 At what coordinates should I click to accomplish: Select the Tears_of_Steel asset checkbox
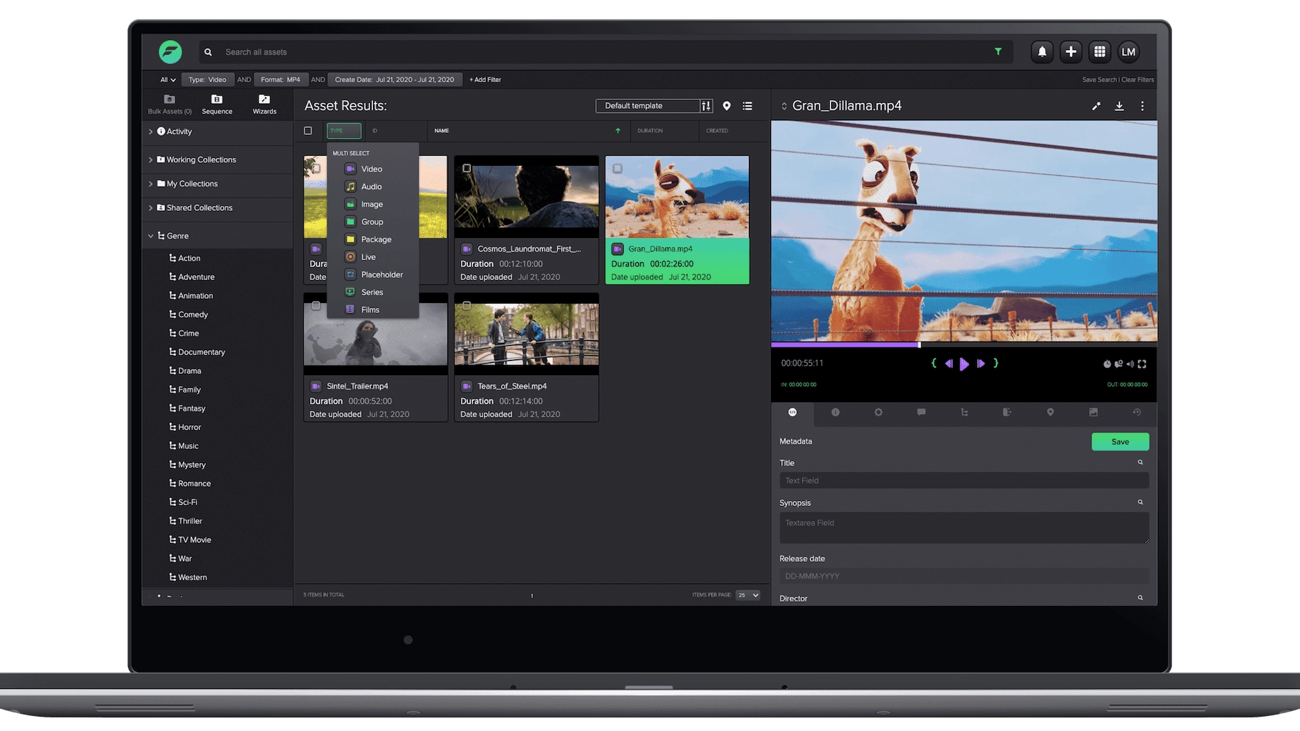(x=467, y=306)
